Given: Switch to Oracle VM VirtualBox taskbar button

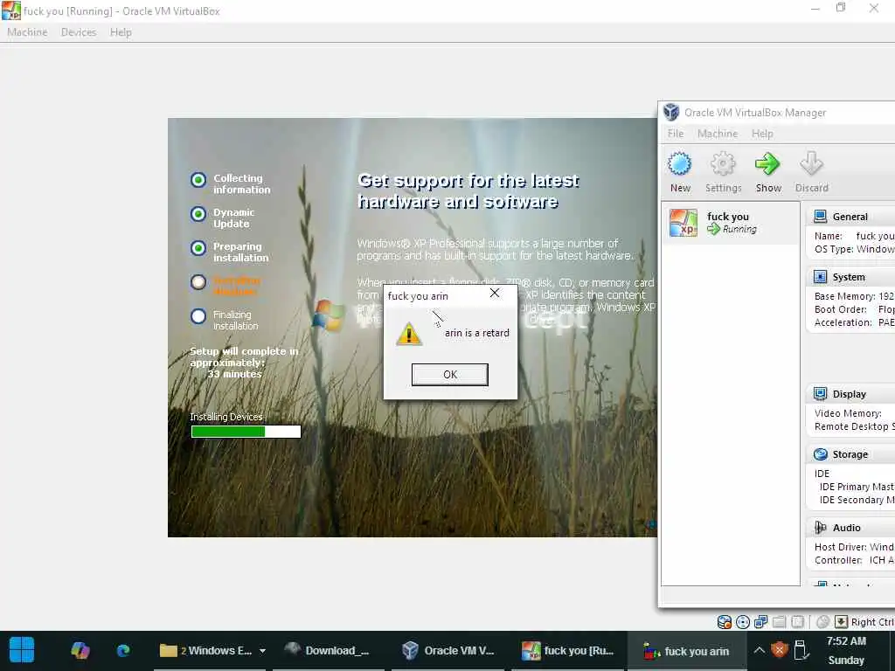Looking at the screenshot, I should point(448,650).
